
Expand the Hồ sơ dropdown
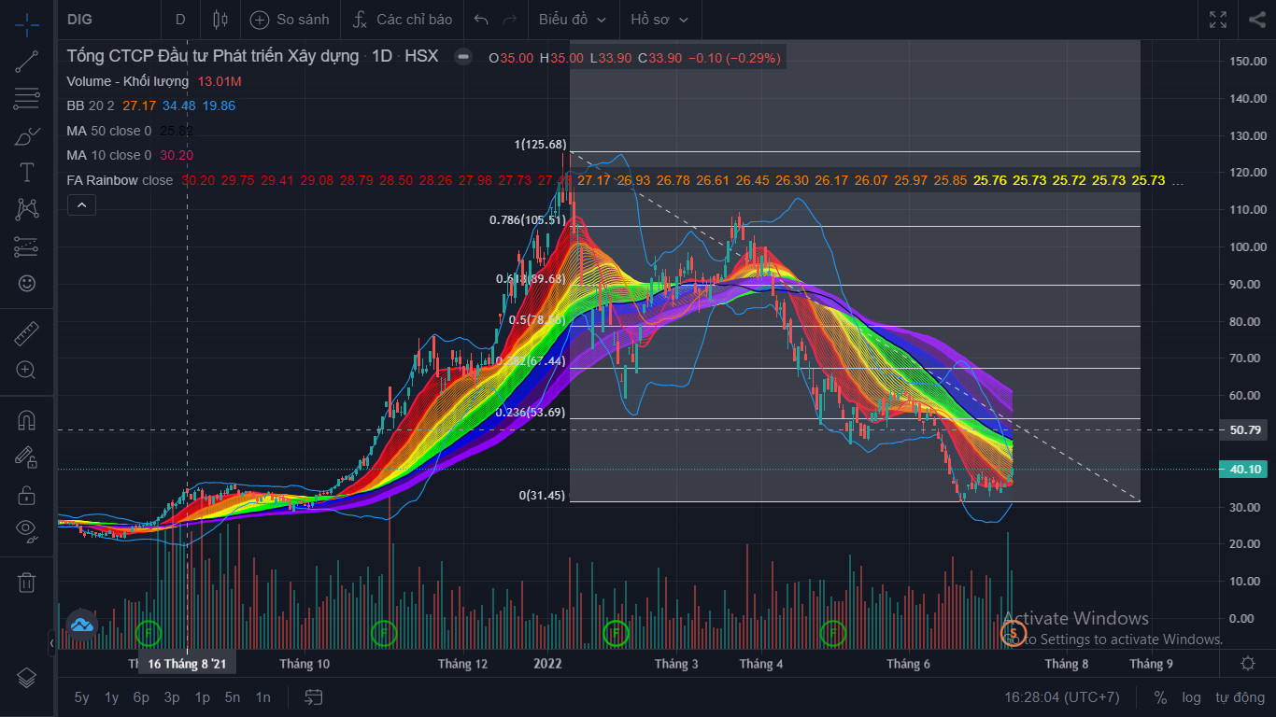(659, 20)
